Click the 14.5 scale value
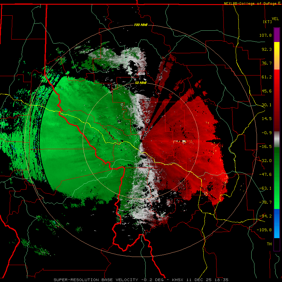282x282 pixels. pos(267,119)
